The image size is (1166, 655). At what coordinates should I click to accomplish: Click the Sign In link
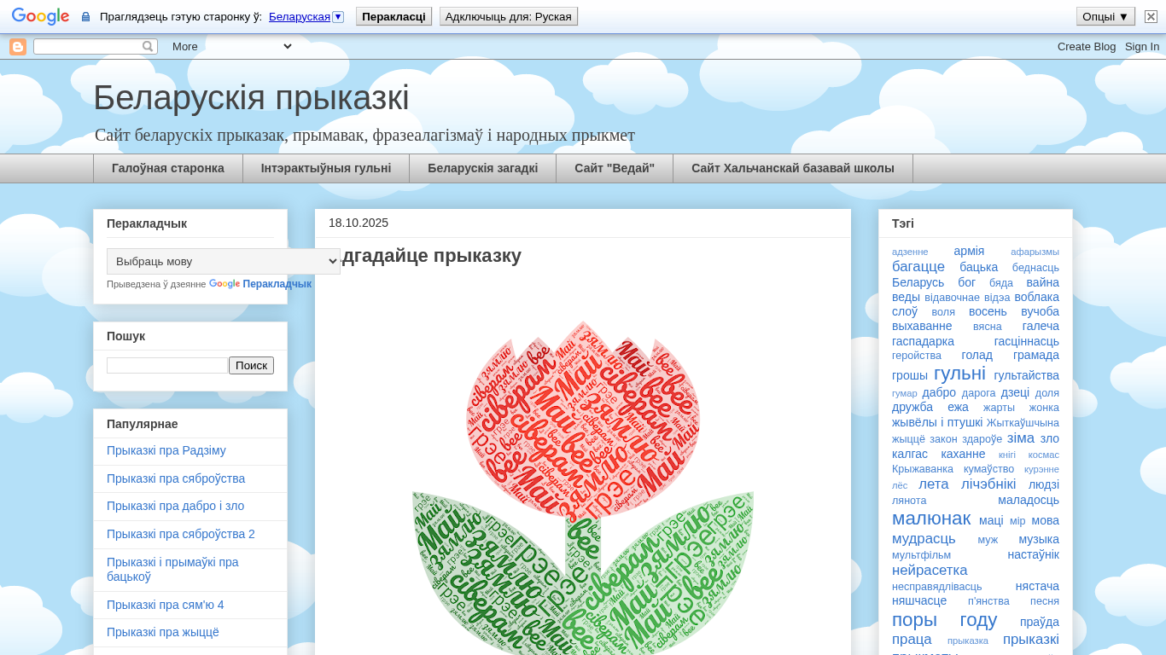click(x=1142, y=47)
